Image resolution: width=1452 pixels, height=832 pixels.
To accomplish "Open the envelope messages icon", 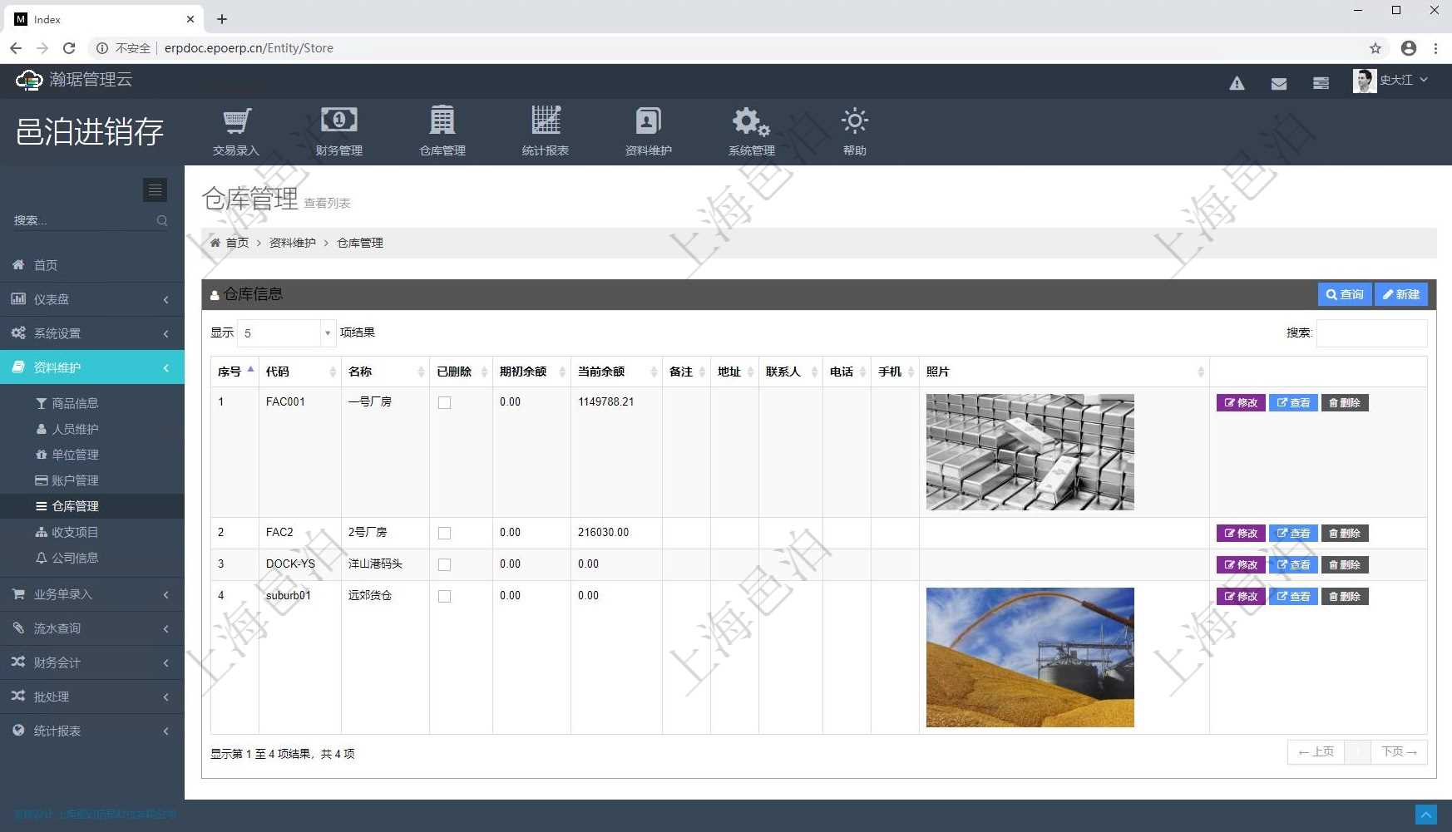I will tap(1279, 83).
